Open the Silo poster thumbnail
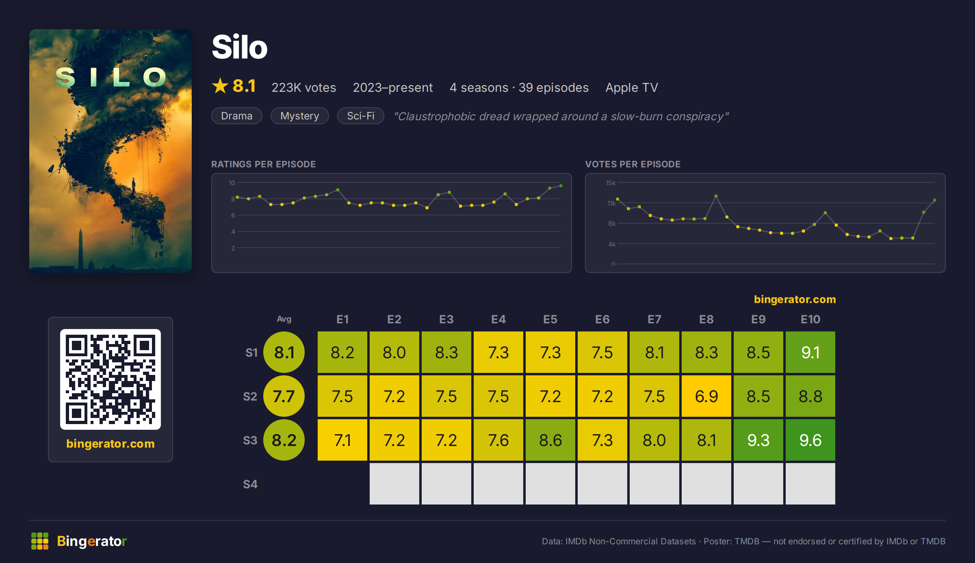 tap(110, 151)
